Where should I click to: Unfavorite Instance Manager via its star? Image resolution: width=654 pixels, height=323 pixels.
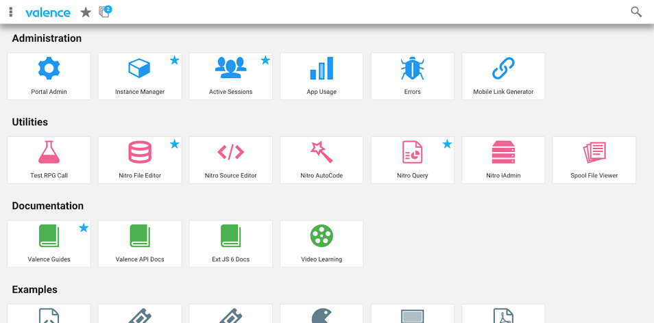(174, 60)
